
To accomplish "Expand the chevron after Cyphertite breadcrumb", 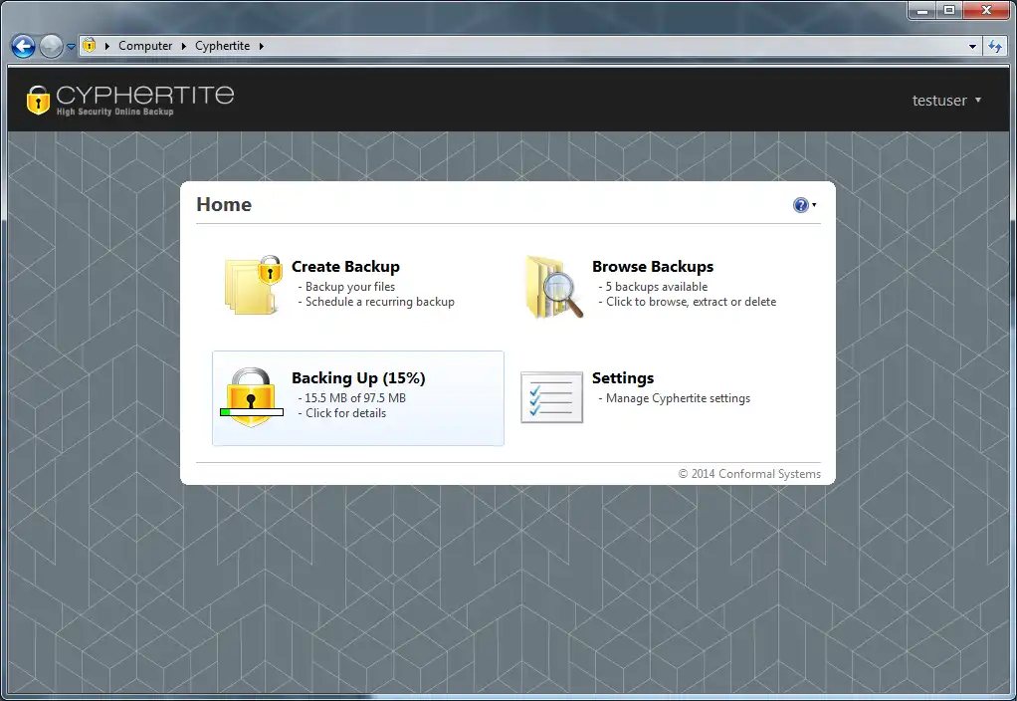I will pyautogui.click(x=262, y=46).
